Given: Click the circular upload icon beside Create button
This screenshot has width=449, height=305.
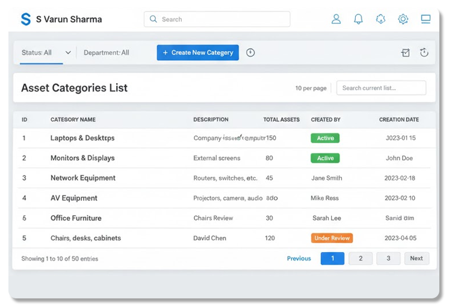Looking at the screenshot, I should click(x=250, y=53).
